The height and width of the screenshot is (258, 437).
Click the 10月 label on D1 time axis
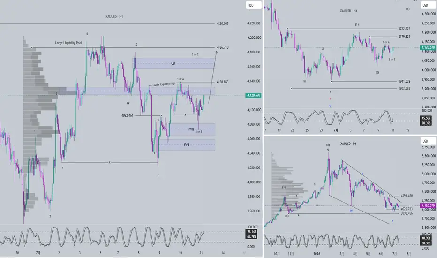tap(277, 254)
